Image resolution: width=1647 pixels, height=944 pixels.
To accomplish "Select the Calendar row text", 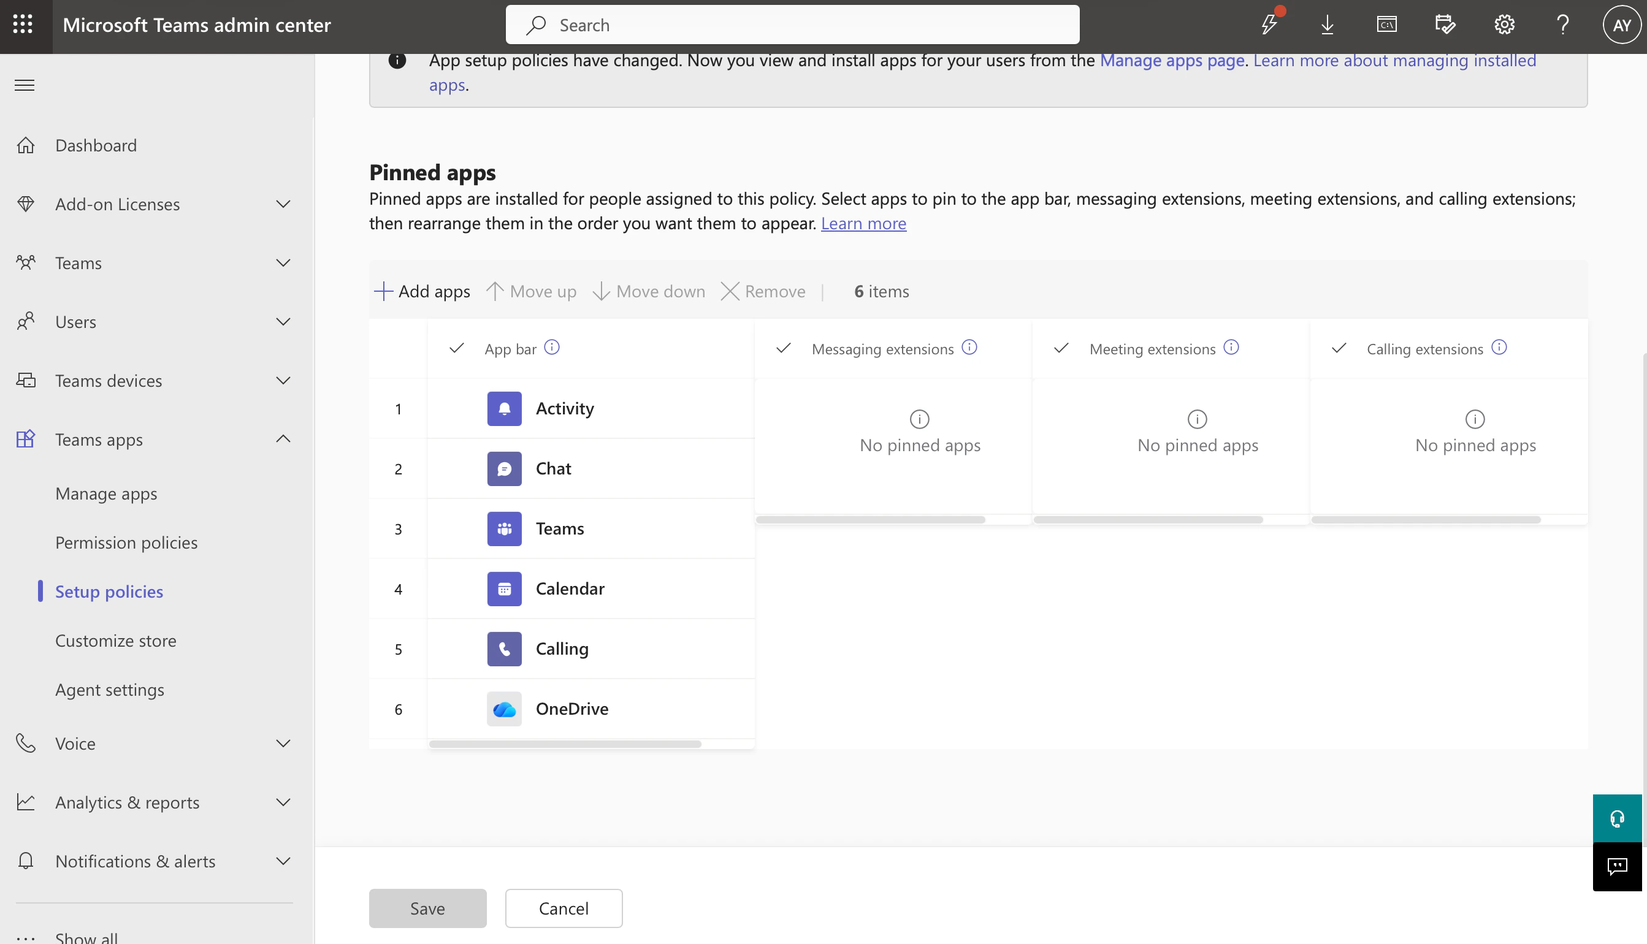I will (x=570, y=588).
